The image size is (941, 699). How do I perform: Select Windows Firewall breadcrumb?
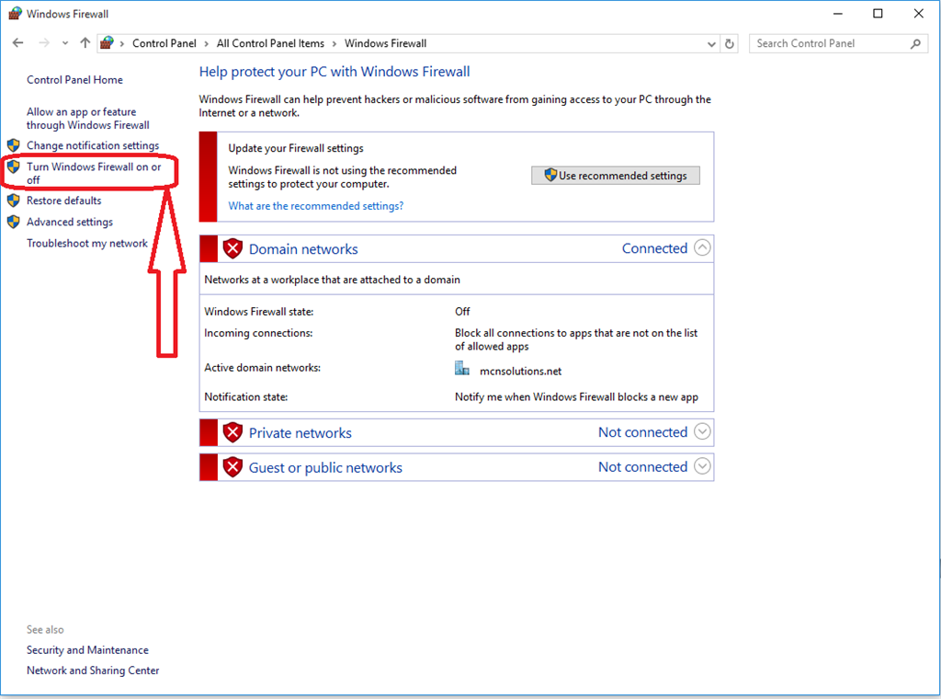tap(385, 43)
